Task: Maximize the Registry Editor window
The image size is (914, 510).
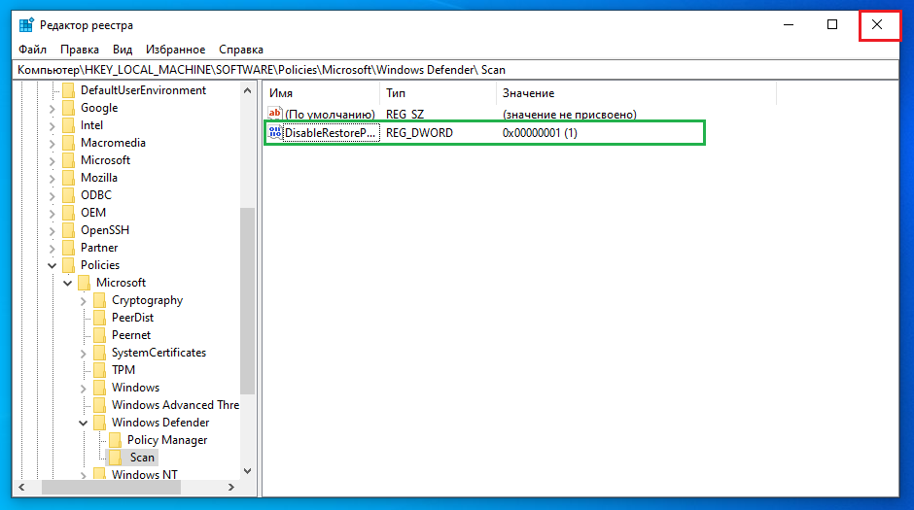Action: tap(832, 24)
